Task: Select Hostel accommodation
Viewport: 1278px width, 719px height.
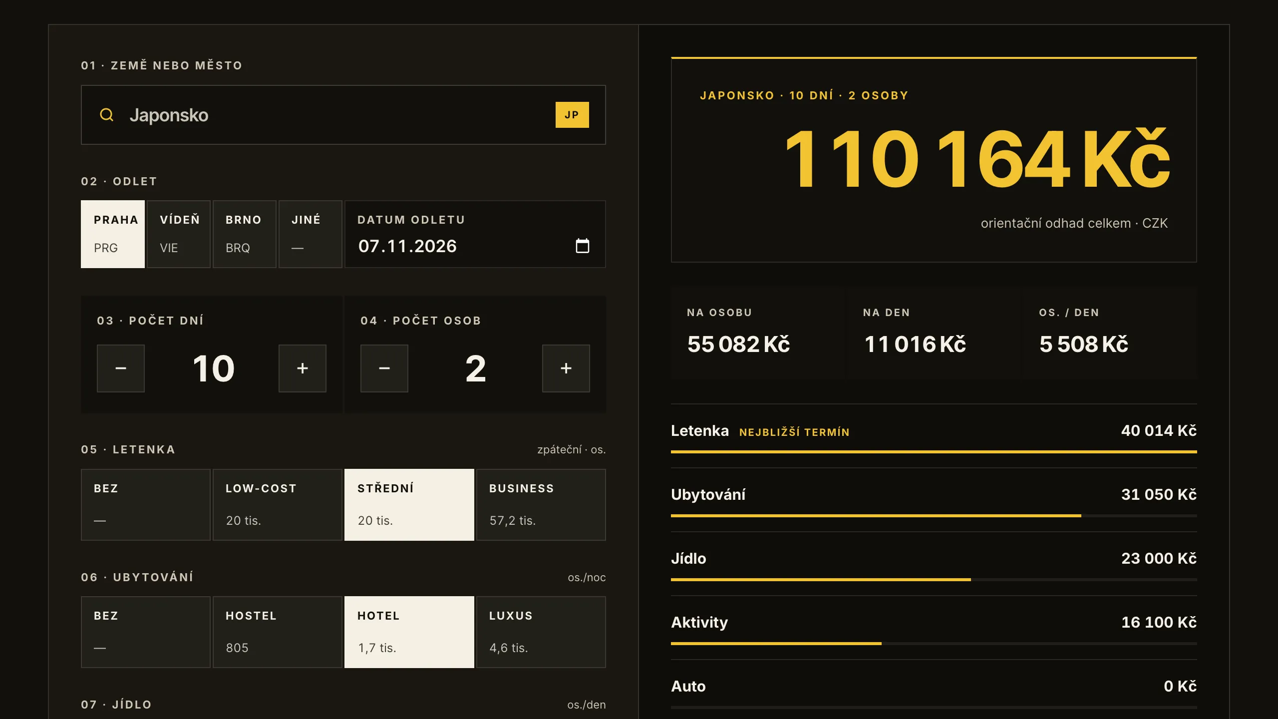Action: 278,632
